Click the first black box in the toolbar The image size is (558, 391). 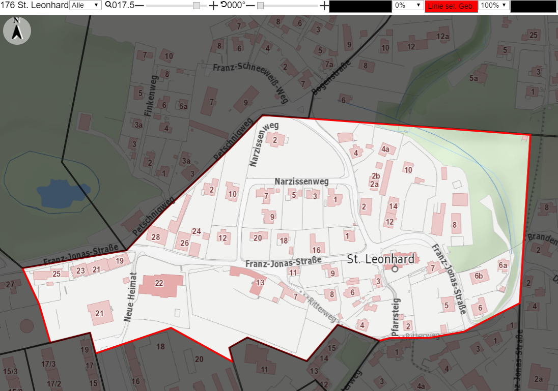coord(360,6)
